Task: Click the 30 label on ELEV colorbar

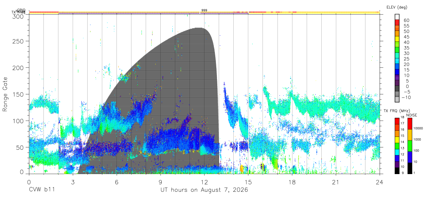Action: coord(406,54)
